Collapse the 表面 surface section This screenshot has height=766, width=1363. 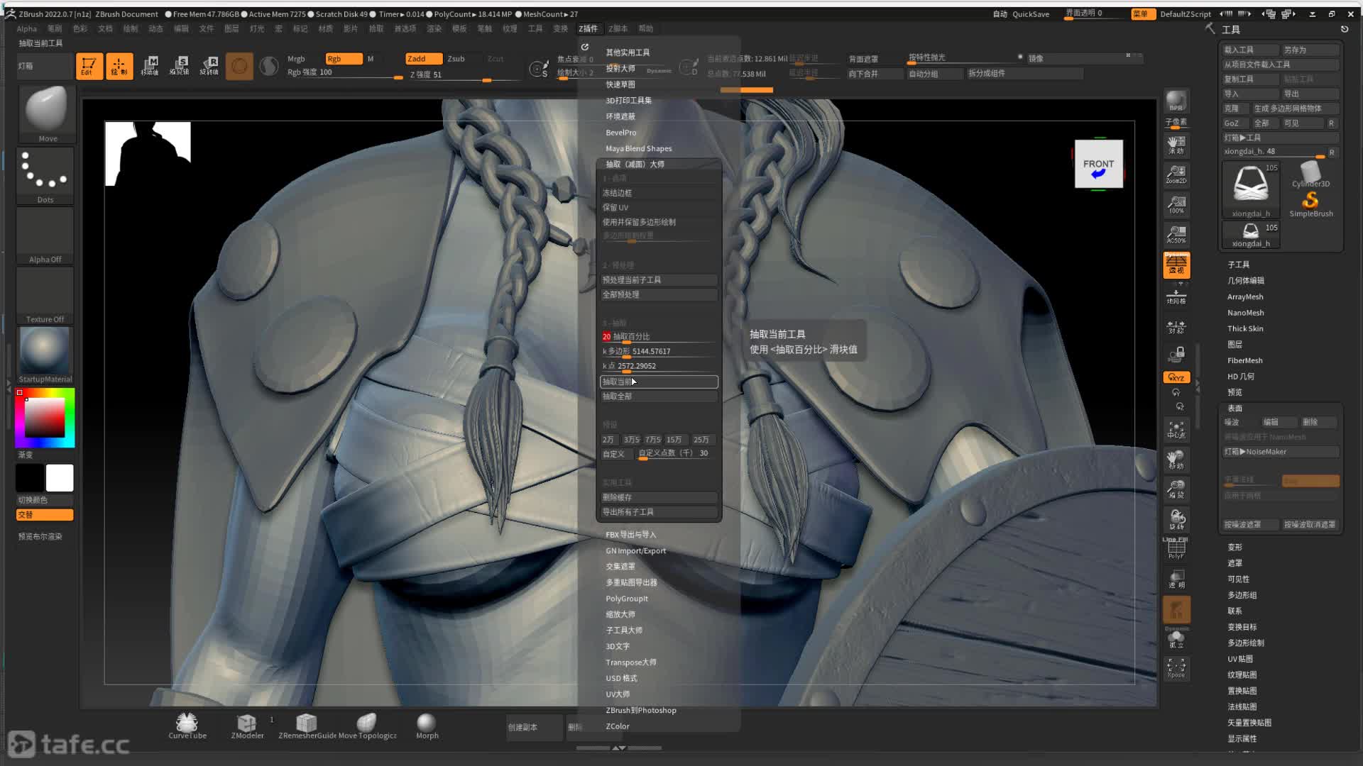coord(1235,409)
